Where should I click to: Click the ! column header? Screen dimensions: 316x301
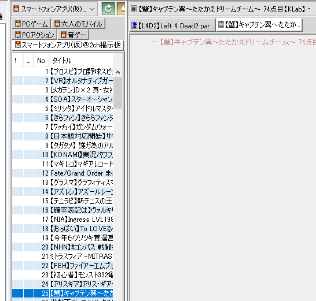tap(17, 60)
